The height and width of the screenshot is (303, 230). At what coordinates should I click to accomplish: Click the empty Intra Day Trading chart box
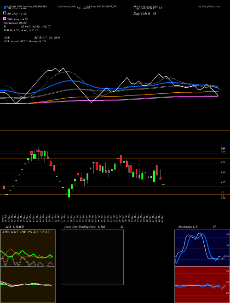coord(92,257)
